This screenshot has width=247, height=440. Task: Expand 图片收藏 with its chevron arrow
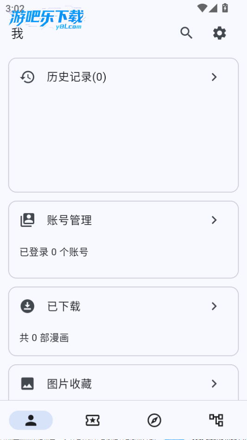[x=214, y=383]
